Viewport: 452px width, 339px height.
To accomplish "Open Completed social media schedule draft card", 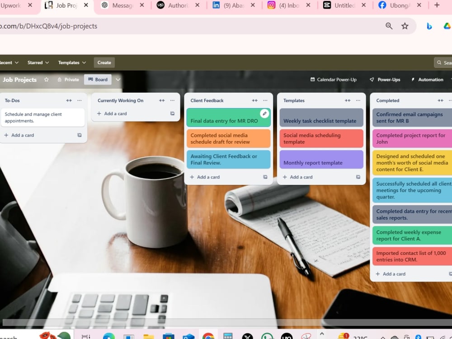I will coord(228,139).
